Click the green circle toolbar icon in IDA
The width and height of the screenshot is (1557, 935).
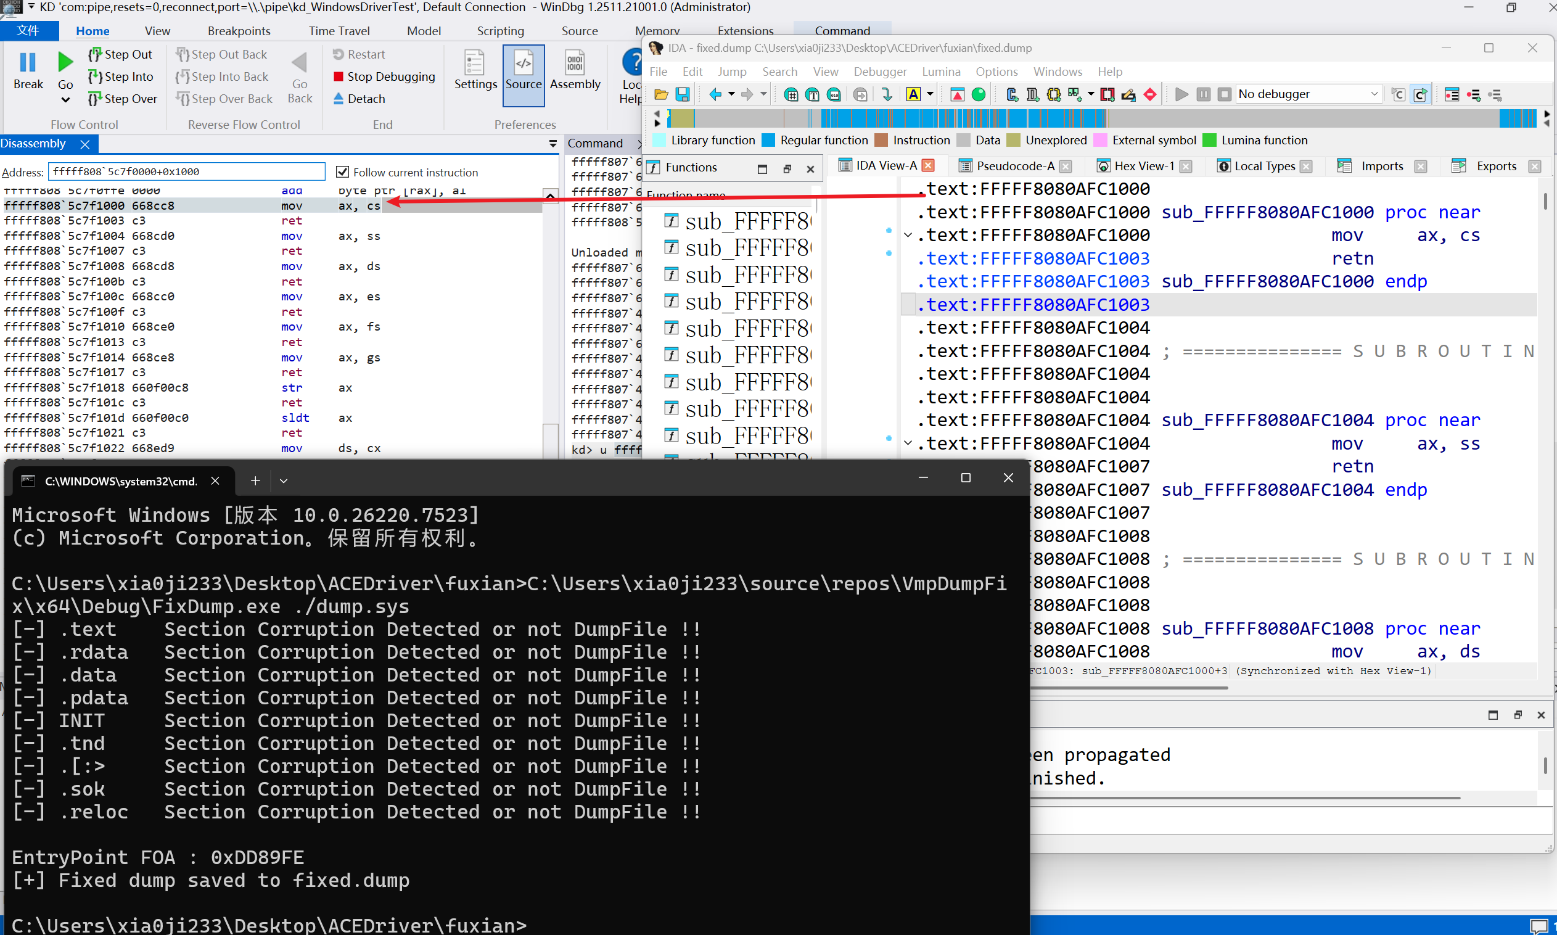(x=978, y=94)
